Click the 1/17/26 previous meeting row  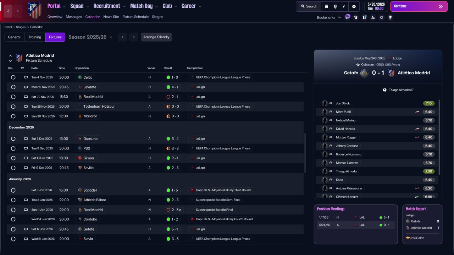[x=356, y=217]
